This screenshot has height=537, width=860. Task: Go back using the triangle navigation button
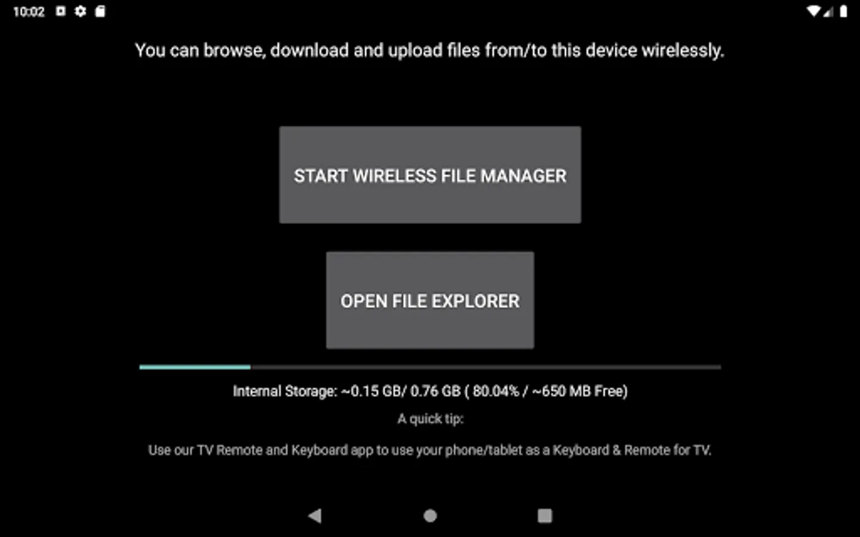(315, 516)
